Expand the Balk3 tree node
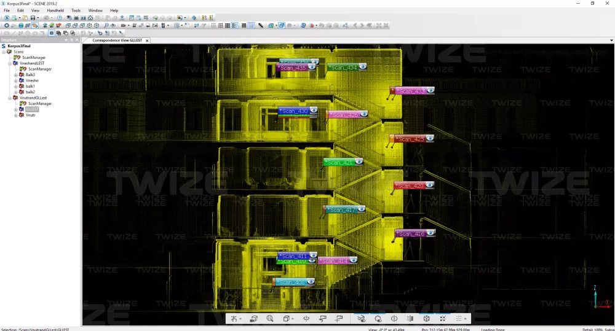This screenshot has width=615, height=331. click(x=16, y=75)
